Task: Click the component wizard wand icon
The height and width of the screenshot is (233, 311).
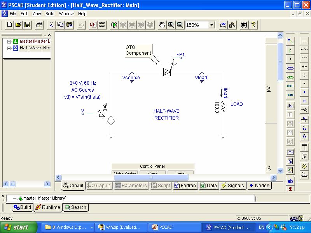Action: click(x=232, y=25)
